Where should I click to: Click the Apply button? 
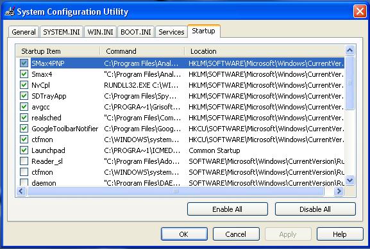click(x=288, y=234)
